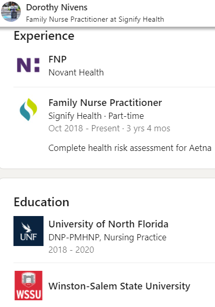Click DNP-PMHNP, Nursing Practice degree text
This screenshot has width=215, height=307.
107,237
